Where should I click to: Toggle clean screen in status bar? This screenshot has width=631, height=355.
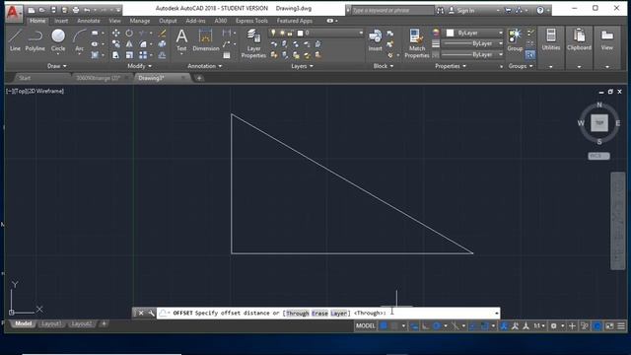(609, 326)
